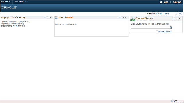Sign out of the portal
184x103 pixels.
tap(177, 2)
